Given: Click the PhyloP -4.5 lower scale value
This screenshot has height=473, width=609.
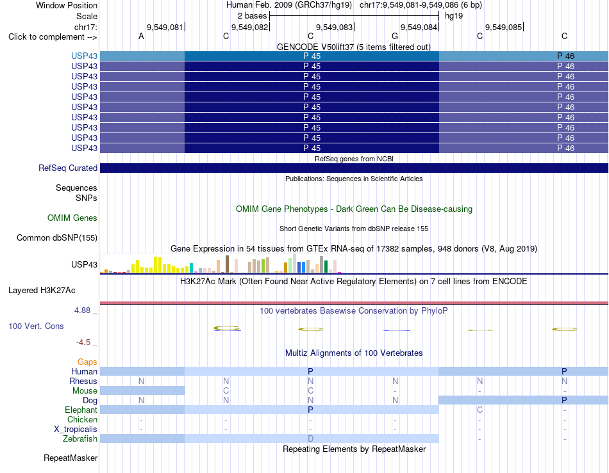Looking at the screenshot, I should [x=83, y=342].
